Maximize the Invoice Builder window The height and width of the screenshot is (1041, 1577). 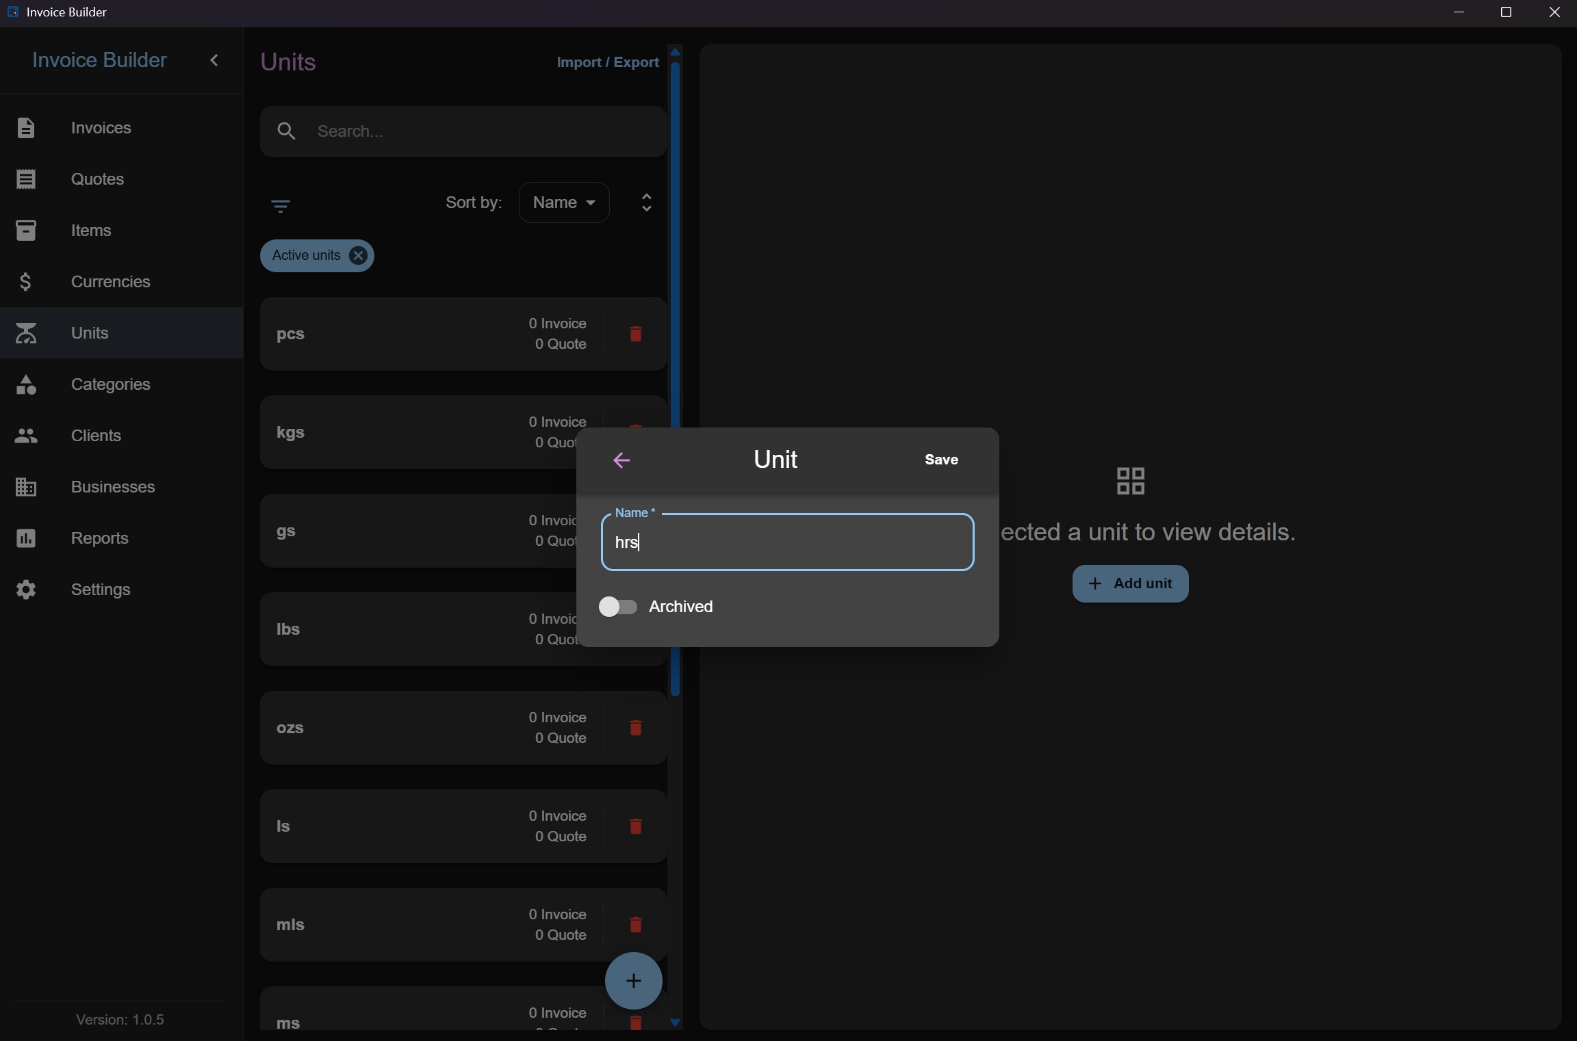[1506, 12]
